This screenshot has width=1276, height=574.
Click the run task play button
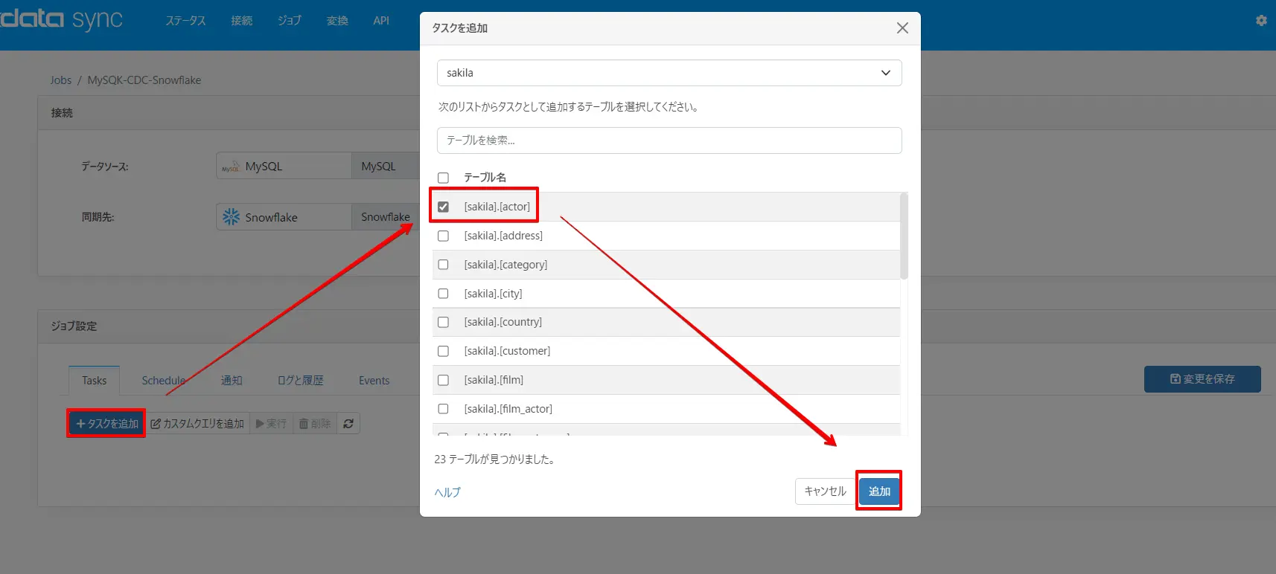[271, 424]
